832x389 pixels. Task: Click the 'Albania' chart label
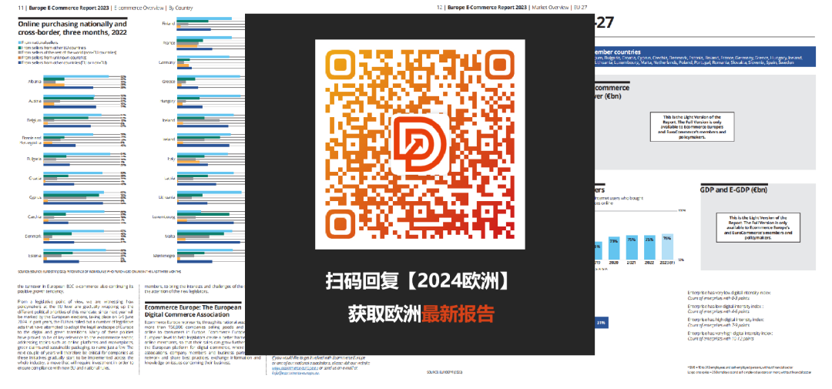pyautogui.click(x=34, y=82)
